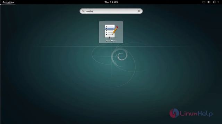Image resolution: width=222 pixels, height=124 pixels.
Task: Expand the system menu dropdown arrow
Action: click(218, 2)
